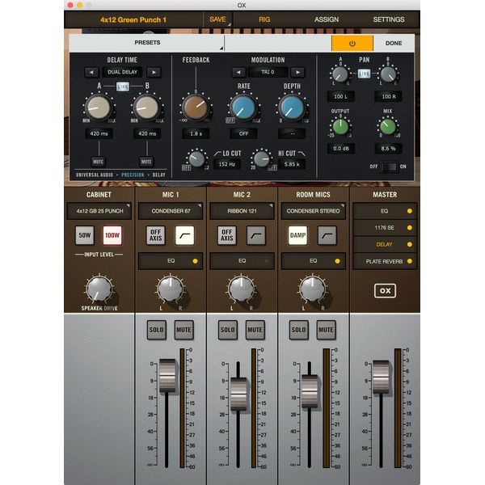The width and height of the screenshot is (485, 485).
Task: Flip the delay OFF/ON switch
Action: tap(389, 167)
